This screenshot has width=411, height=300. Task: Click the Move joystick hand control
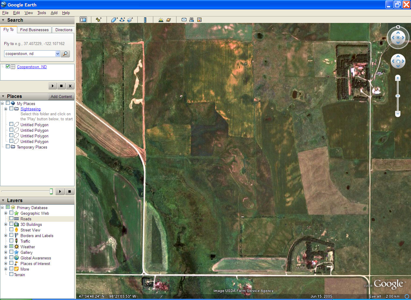[398, 61]
